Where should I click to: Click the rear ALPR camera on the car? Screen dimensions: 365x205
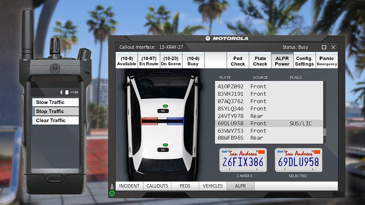(165, 147)
